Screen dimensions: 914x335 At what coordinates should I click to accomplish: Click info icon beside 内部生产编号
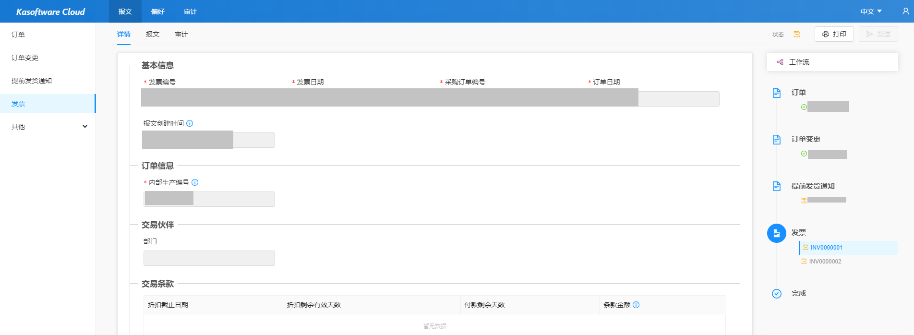(x=195, y=182)
